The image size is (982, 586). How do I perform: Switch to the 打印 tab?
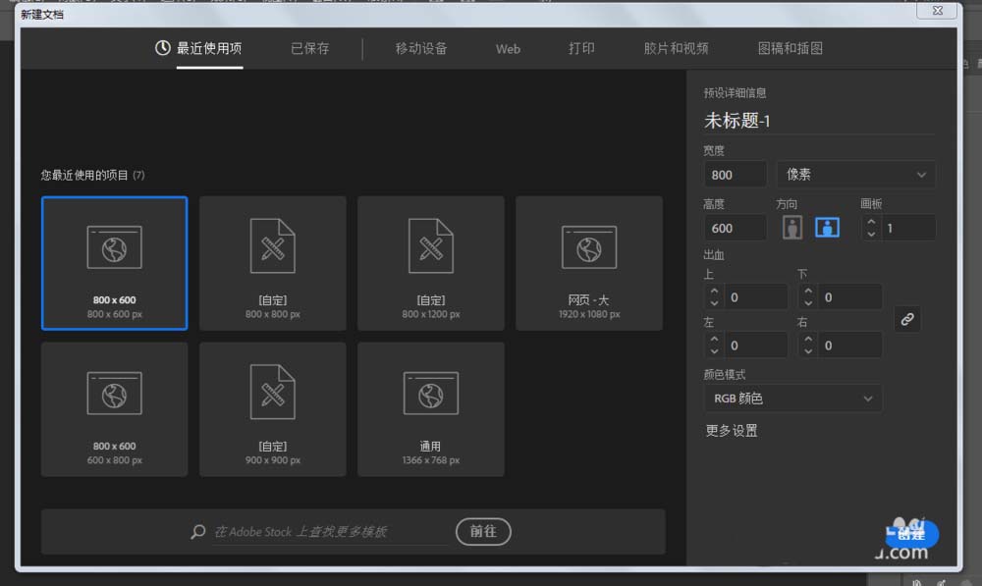[x=581, y=48]
